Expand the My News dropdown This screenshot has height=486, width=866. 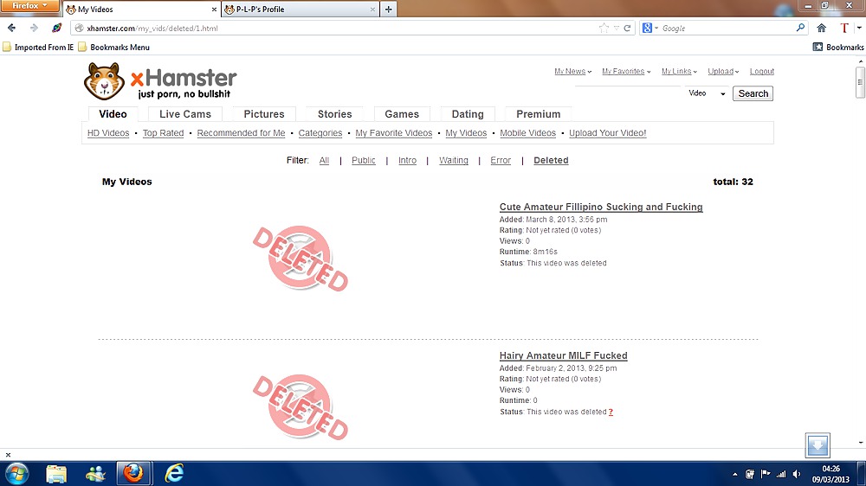click(x=572, y=72)
